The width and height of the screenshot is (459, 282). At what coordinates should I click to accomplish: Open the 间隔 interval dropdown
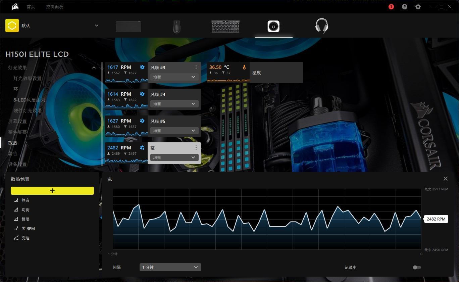[x=170, y=267]
